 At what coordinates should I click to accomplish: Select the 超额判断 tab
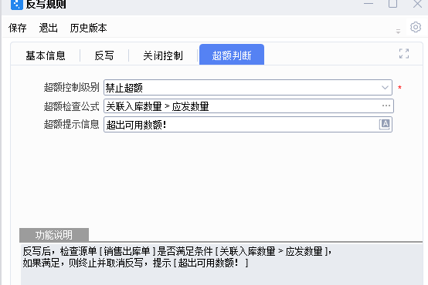232,55
